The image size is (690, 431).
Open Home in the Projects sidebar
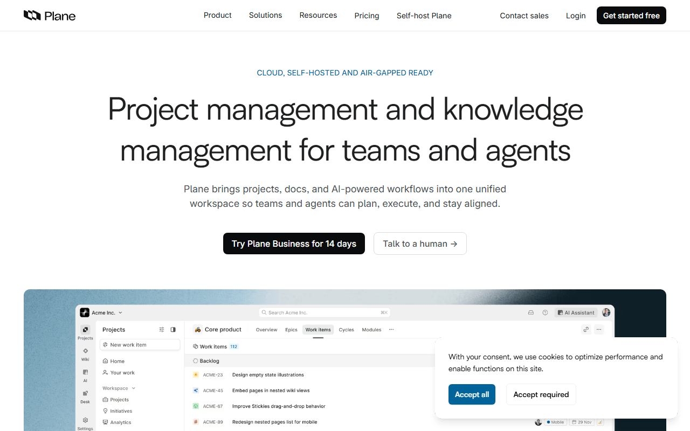113,362
